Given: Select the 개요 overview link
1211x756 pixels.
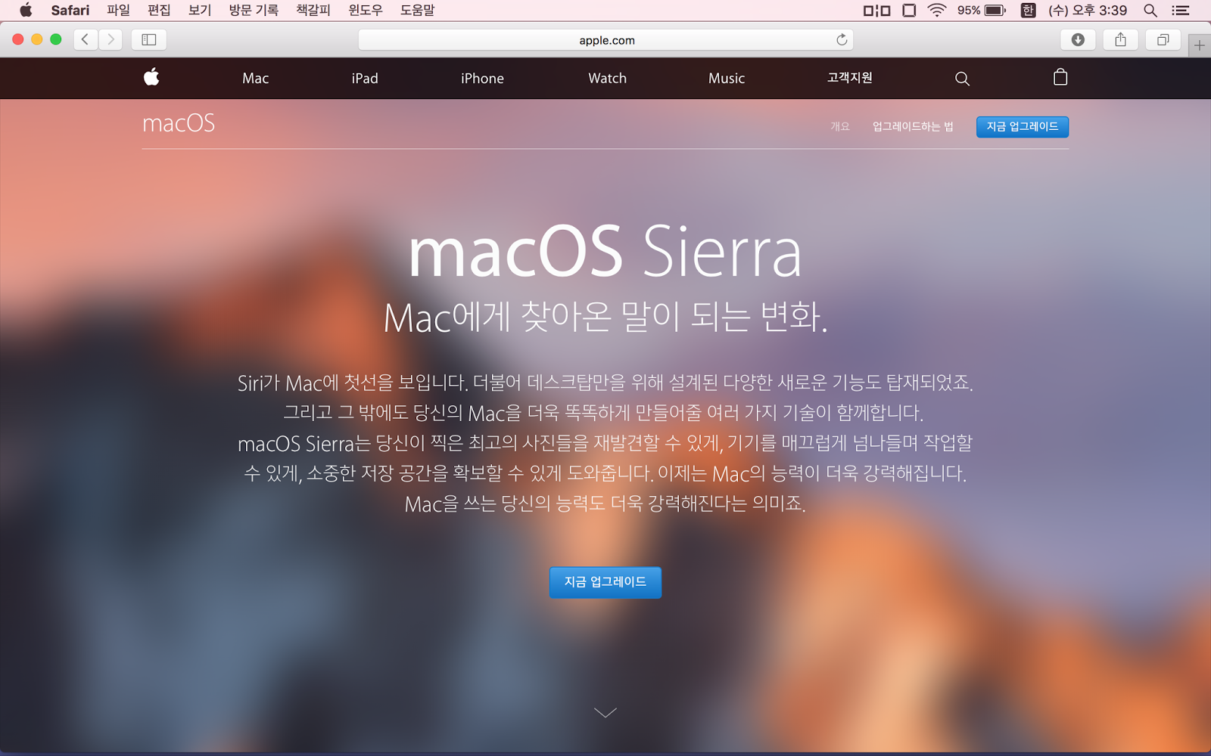Looking at the screenshot, I should point(840,126).
